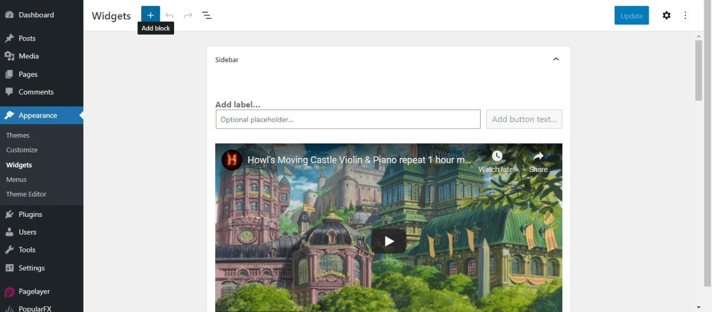The height and width of the screenshot is (312, 712).
Task: Click the Posts pushpin icon
Action: pyautogui.click(x=9, y=38)
